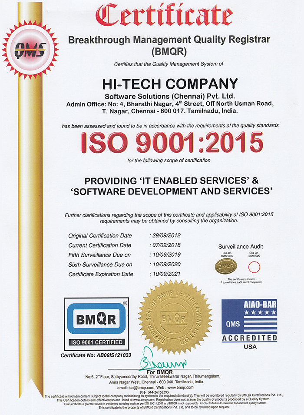
Task: Click the gold official BMQR seal
Action: 175,317
